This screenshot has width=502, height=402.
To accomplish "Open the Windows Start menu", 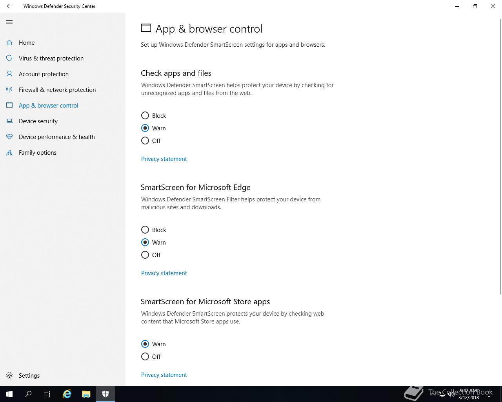I will 9,394.
